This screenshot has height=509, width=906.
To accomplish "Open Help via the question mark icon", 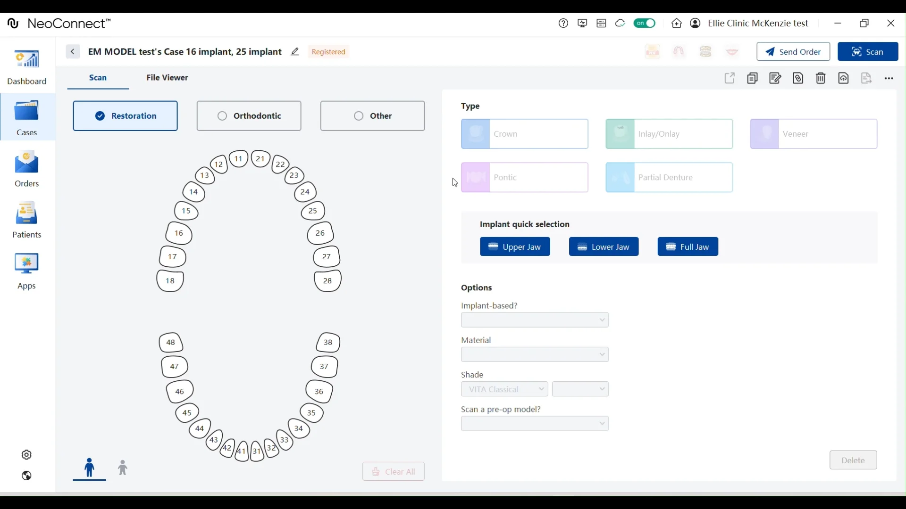I will [x=563, y=23].
